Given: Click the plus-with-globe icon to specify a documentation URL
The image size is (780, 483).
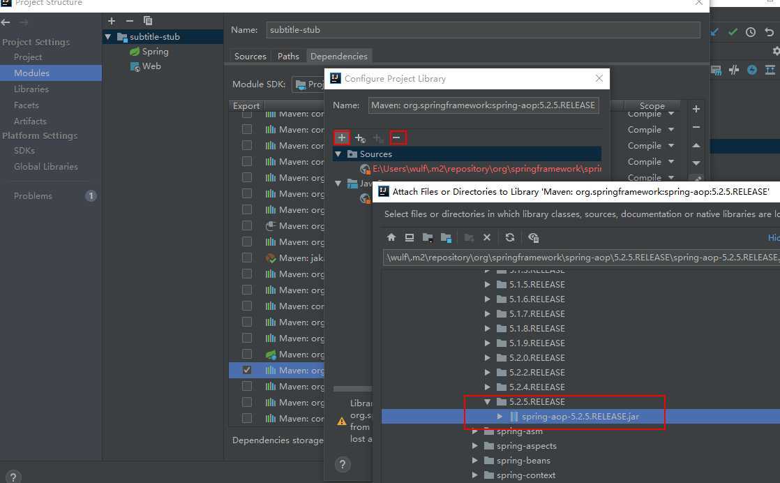Looking at the screenshot, I should click(x=360, y=138).
